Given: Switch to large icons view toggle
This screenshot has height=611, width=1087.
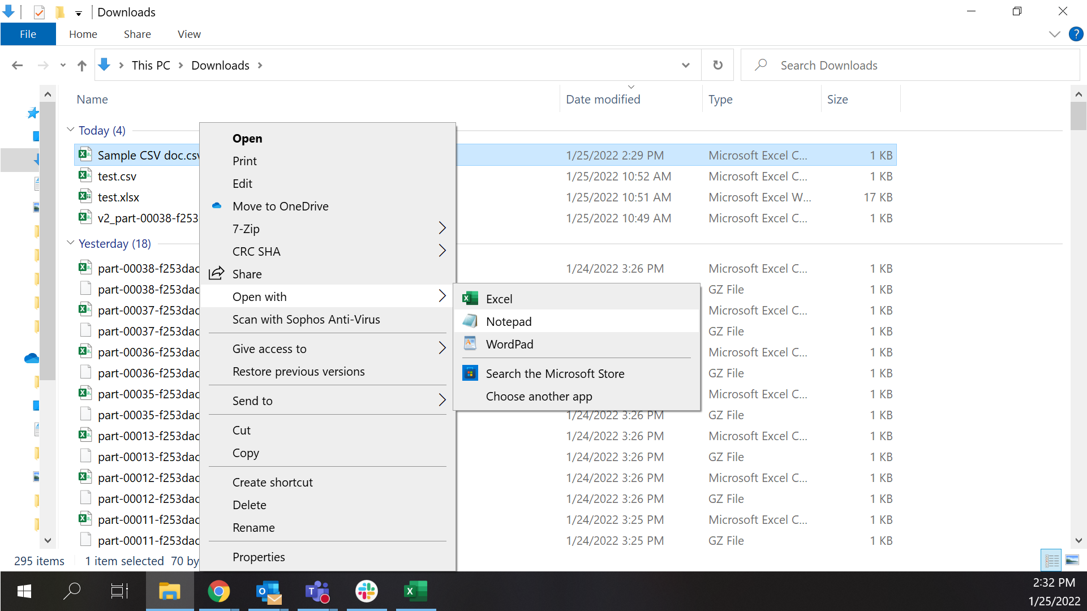Looking at the screenshot, I should pos(1072,560).
